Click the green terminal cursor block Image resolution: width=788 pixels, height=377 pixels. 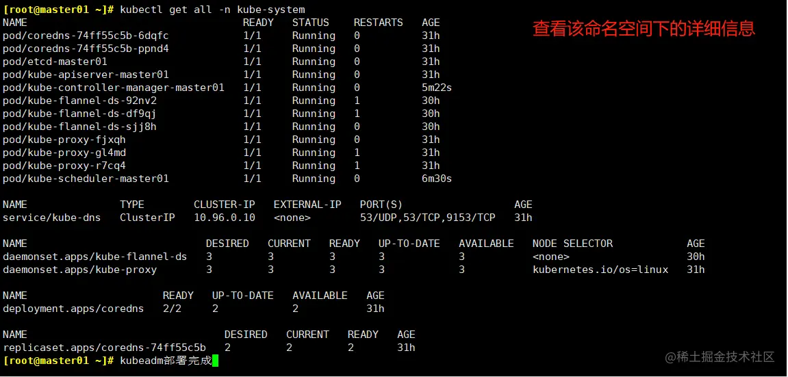click(x=216, y=361)
